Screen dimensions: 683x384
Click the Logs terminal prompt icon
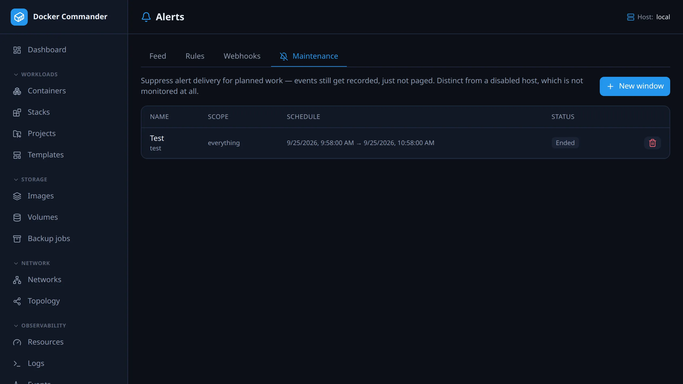(17, 363)
